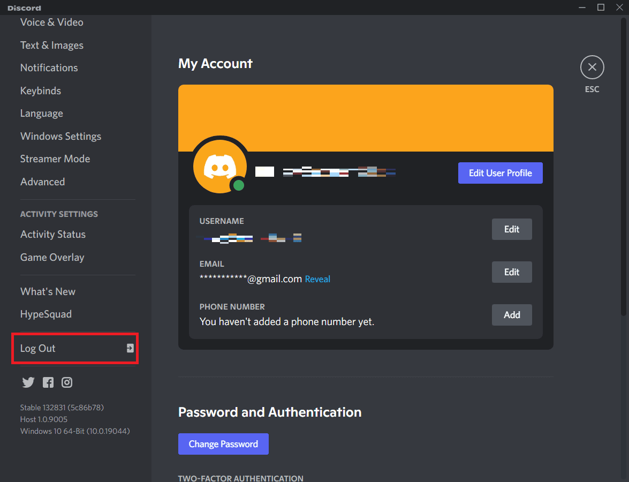Reveal the hidden email address
629x482 pixels.
pos(317,279)
